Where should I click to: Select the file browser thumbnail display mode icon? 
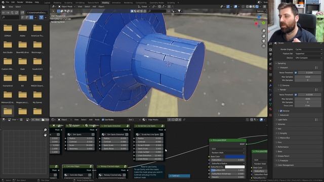pyautogui.click(x=31, y=18)
